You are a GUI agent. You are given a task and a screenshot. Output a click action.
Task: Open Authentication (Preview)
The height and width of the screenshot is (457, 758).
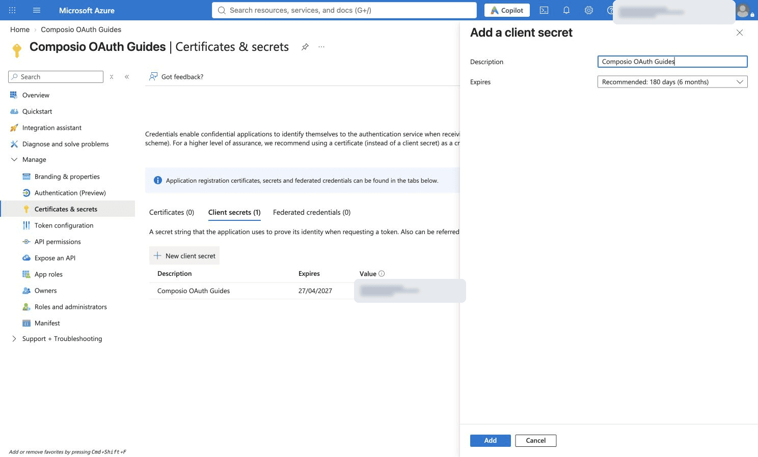[x=70, y=193]
